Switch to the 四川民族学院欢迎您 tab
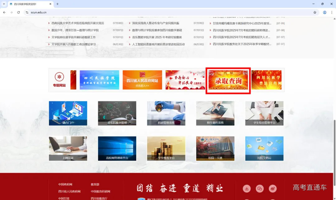This screenshot has height=200, width=336. [x=28, y=4]
